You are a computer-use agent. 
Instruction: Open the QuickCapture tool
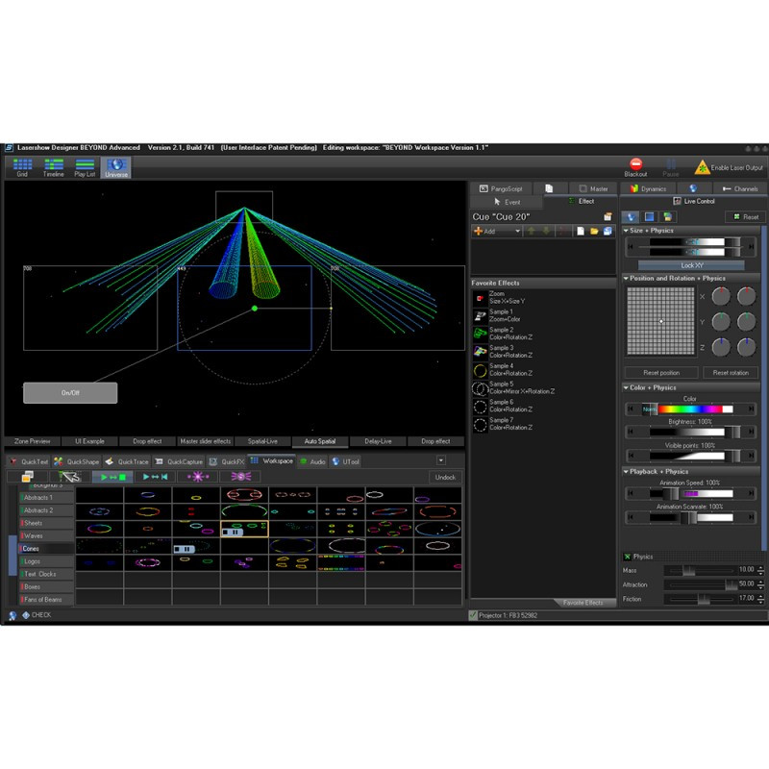(179, 461)
